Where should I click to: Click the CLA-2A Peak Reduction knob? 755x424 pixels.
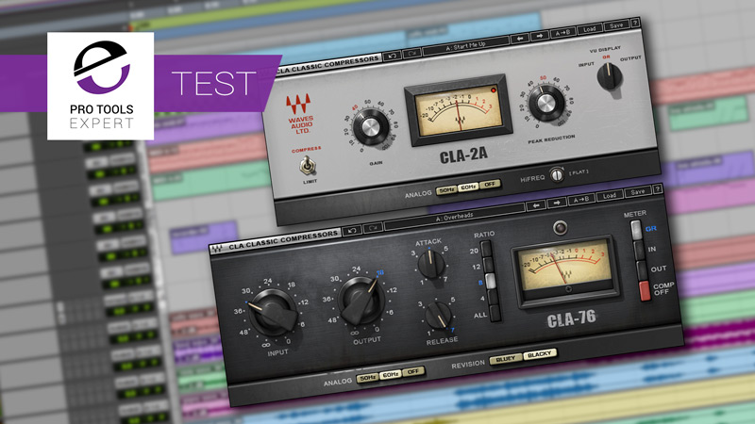pos(546,103)
